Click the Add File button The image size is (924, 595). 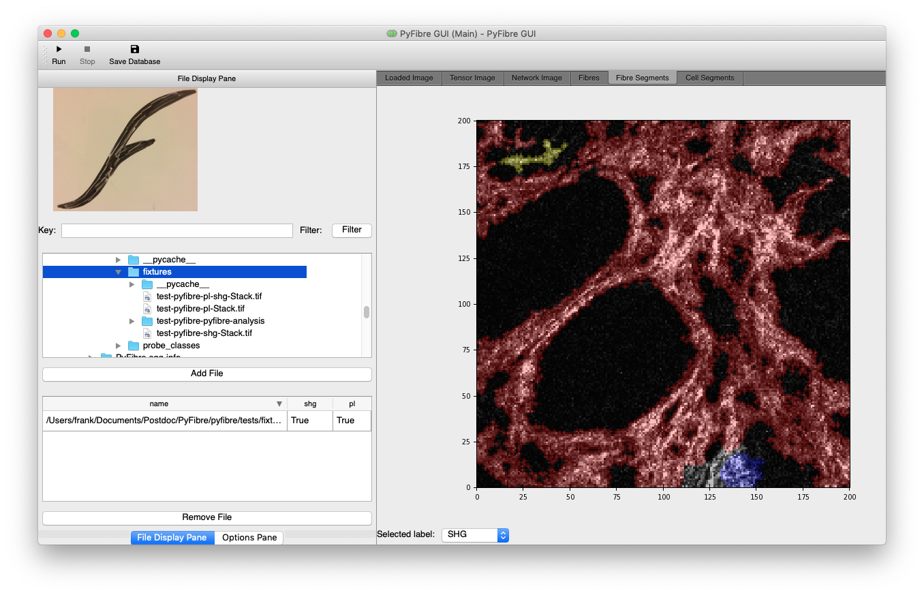tap(207, 374)
